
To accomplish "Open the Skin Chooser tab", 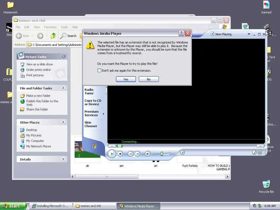I will (x=91, y=124).
